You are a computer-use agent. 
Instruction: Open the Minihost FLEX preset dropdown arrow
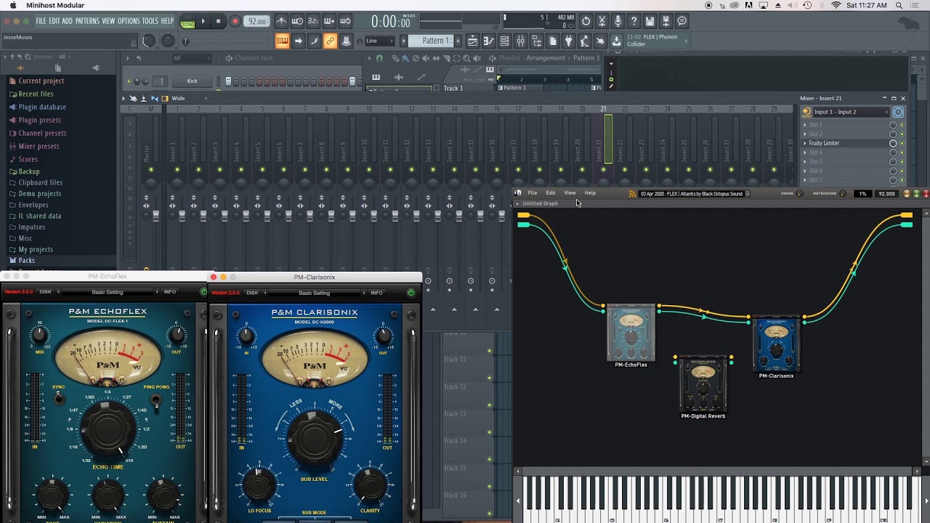coord(748,194)
